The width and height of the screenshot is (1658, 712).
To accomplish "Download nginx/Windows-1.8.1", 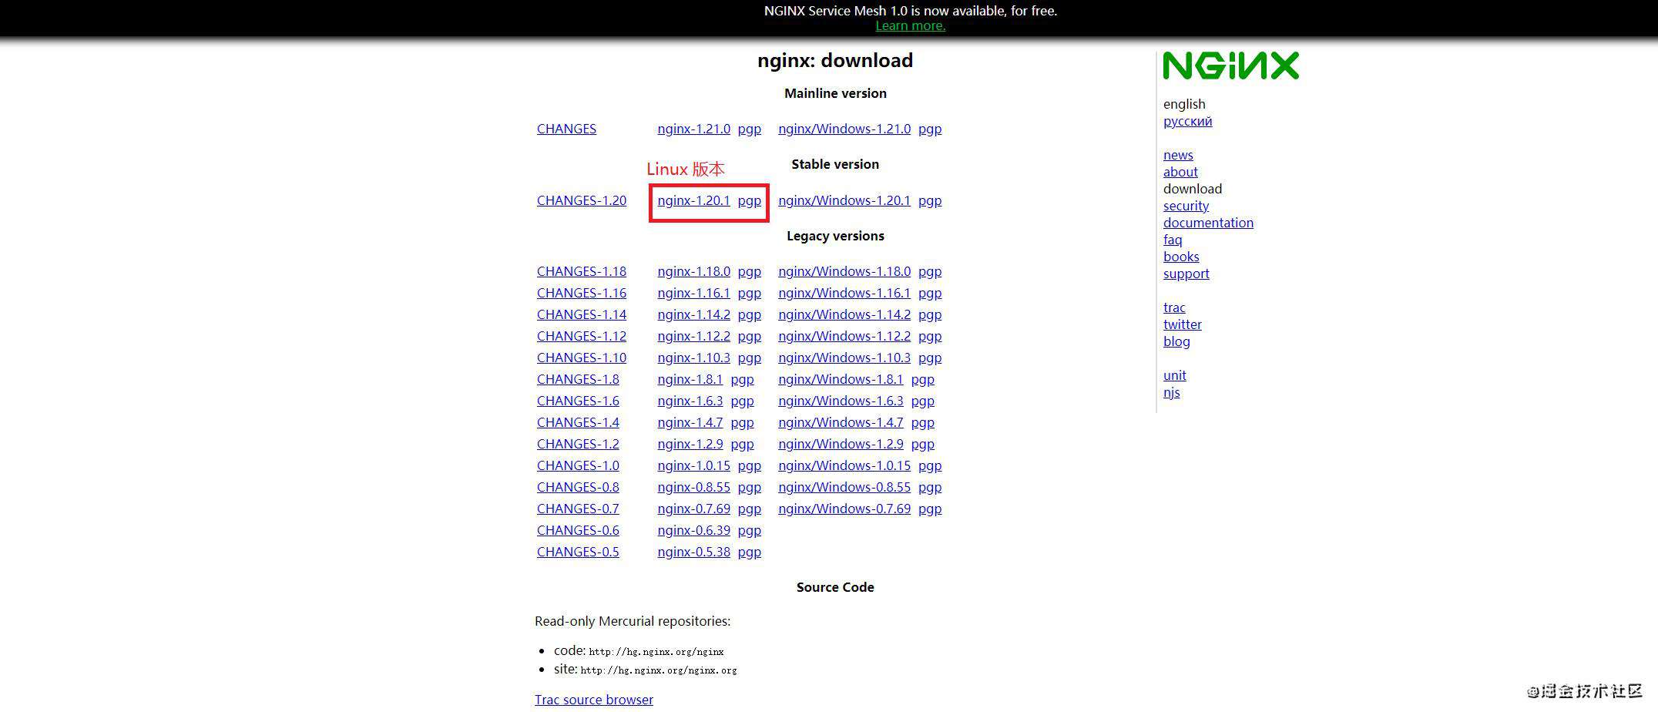I will point(841,379).
